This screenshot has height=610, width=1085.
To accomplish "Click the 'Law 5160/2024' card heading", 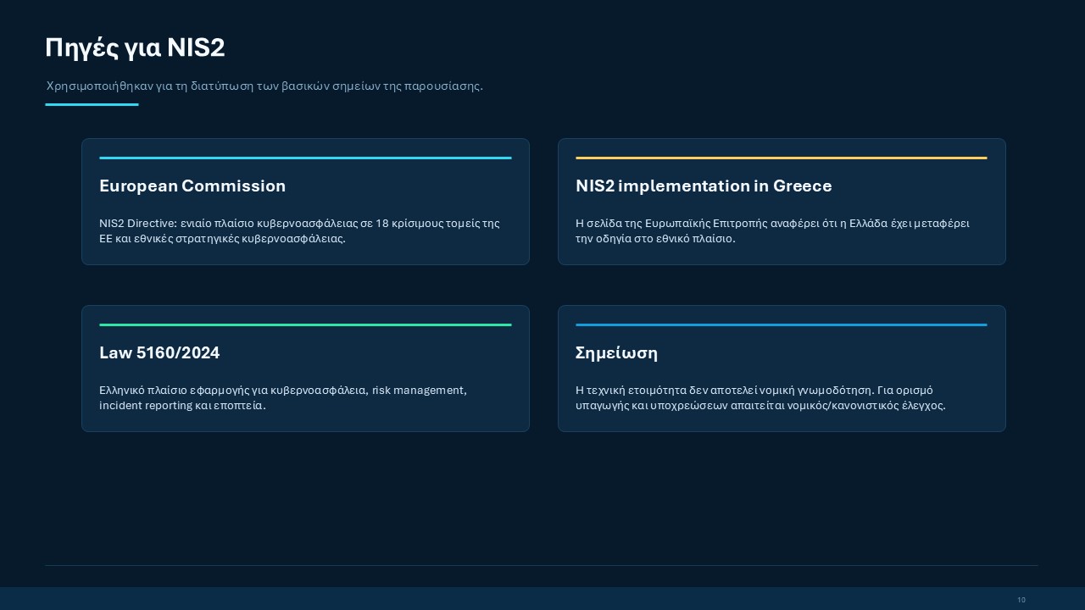I will [159, 352].
